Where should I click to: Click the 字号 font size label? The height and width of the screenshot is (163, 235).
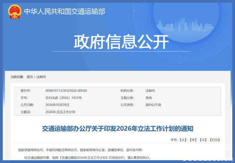tap(174, 140)
